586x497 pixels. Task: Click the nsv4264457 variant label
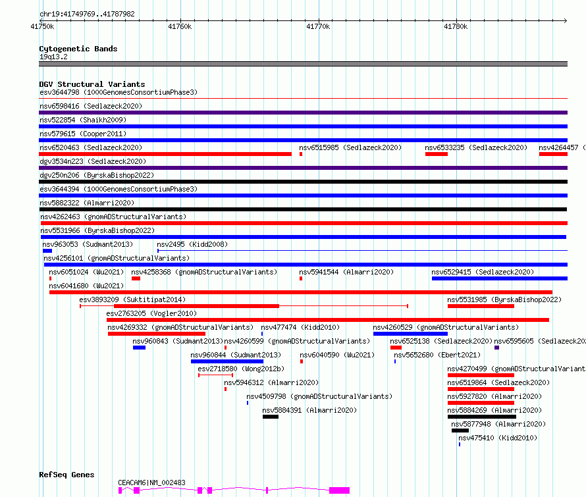(x=562, y=147)
